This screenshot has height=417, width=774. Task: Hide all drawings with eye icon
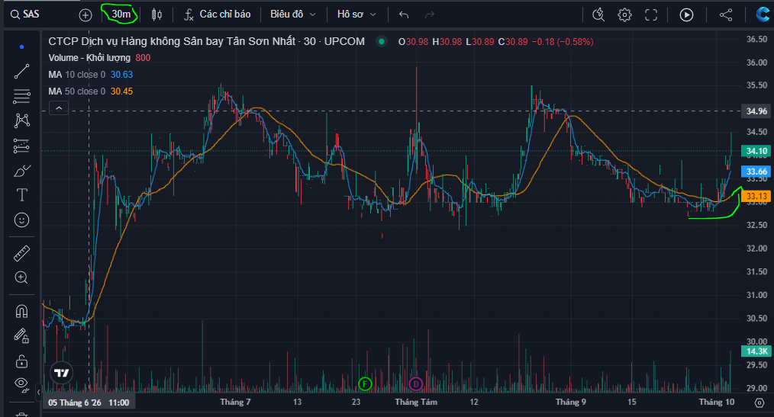pos(21,383)
